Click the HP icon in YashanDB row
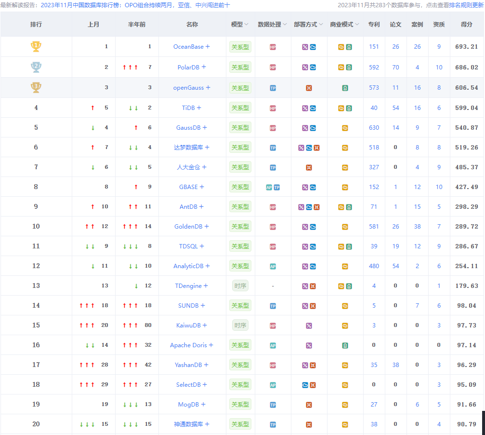The image size is (485, 435). tap(273, 366)
